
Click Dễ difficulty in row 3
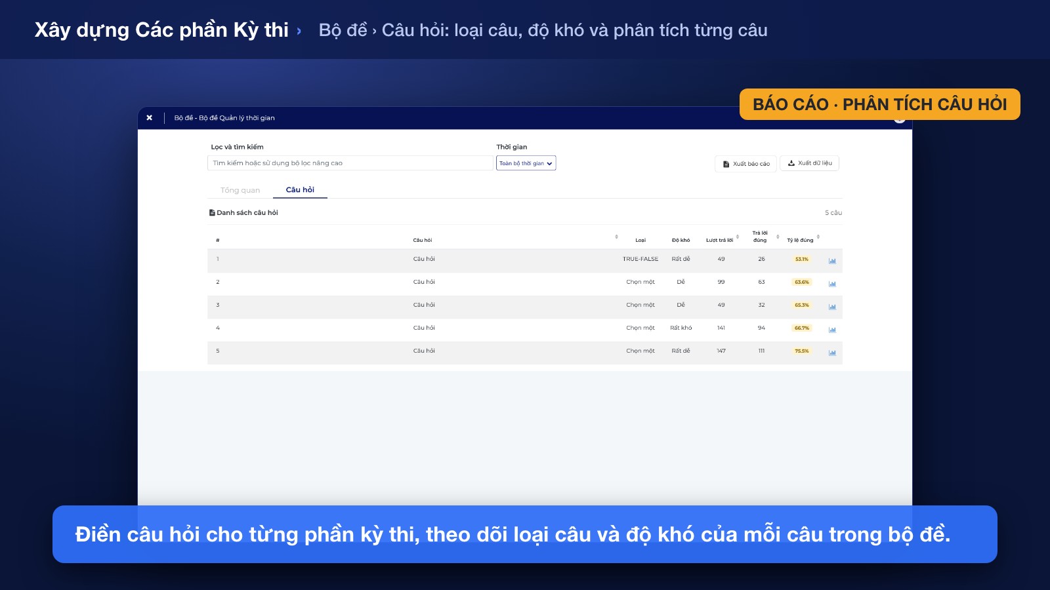coord(681,305)
